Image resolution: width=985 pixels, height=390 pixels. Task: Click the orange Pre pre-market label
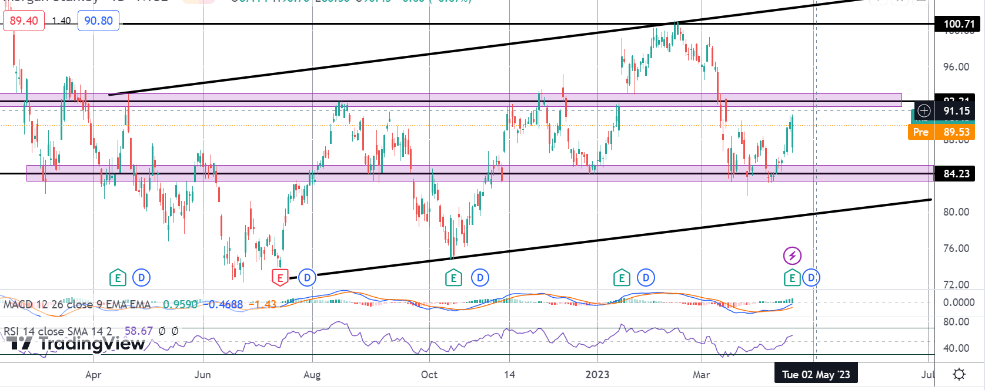(x=921, y=132)
